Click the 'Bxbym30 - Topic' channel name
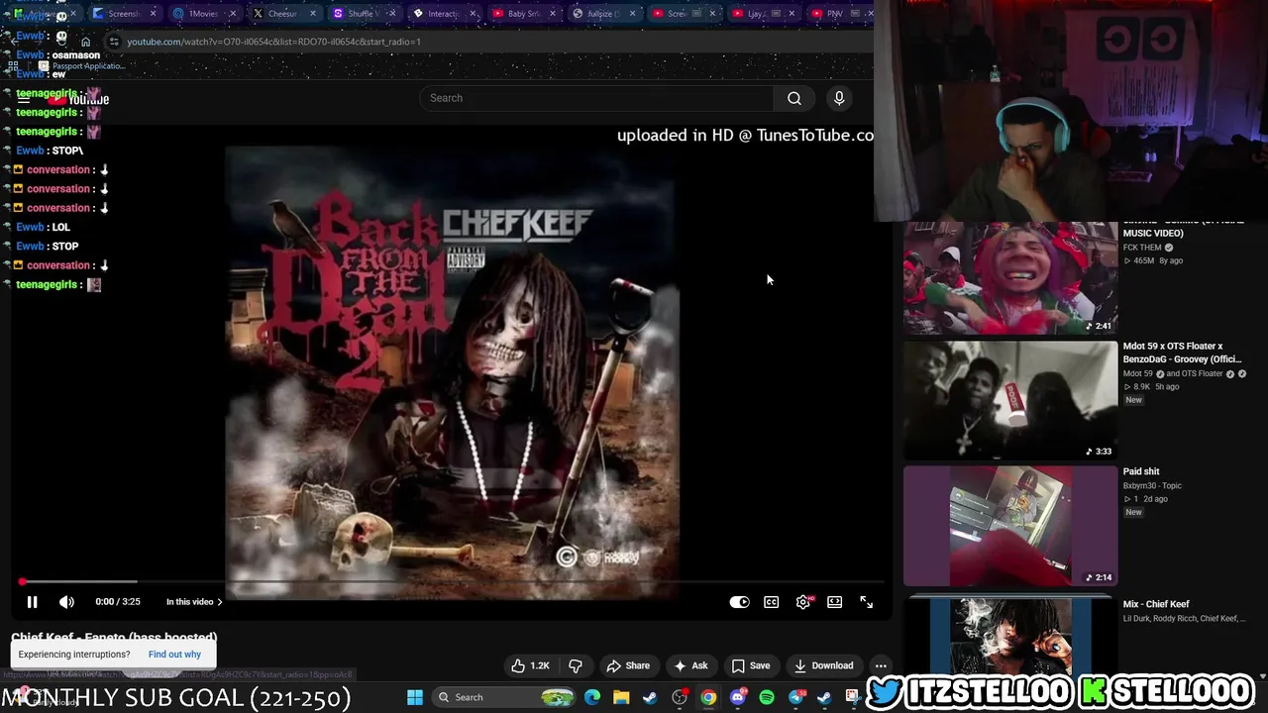Viewport: 1268px width, 713px height. tap(1152, 485)
